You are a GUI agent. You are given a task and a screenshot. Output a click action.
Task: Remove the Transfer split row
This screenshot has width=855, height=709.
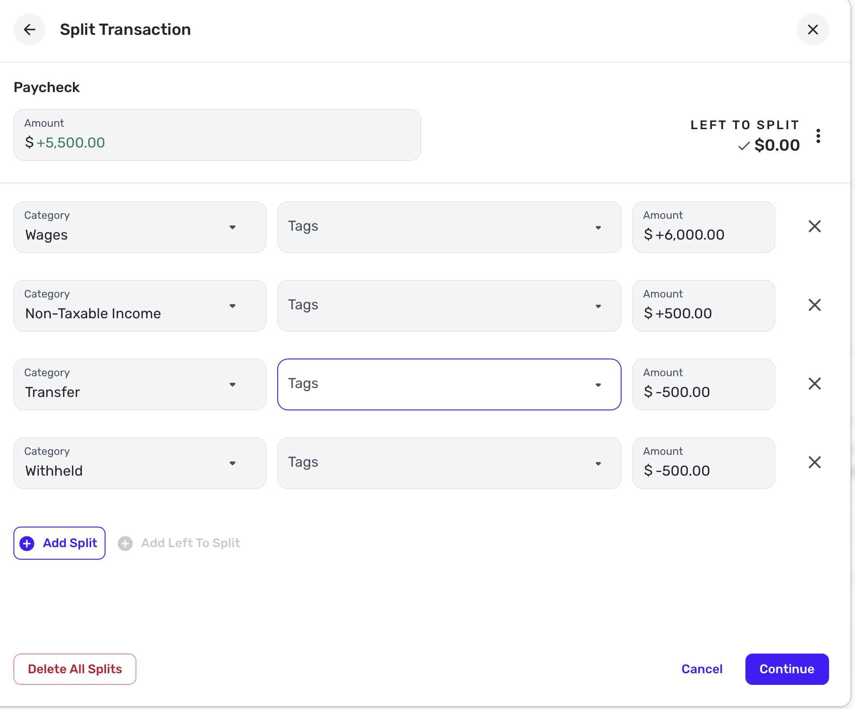click(814, 384)
